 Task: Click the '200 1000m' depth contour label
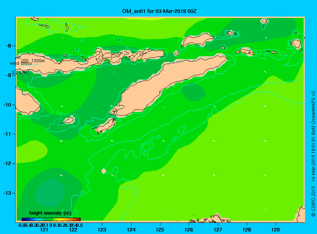[33, 60]
